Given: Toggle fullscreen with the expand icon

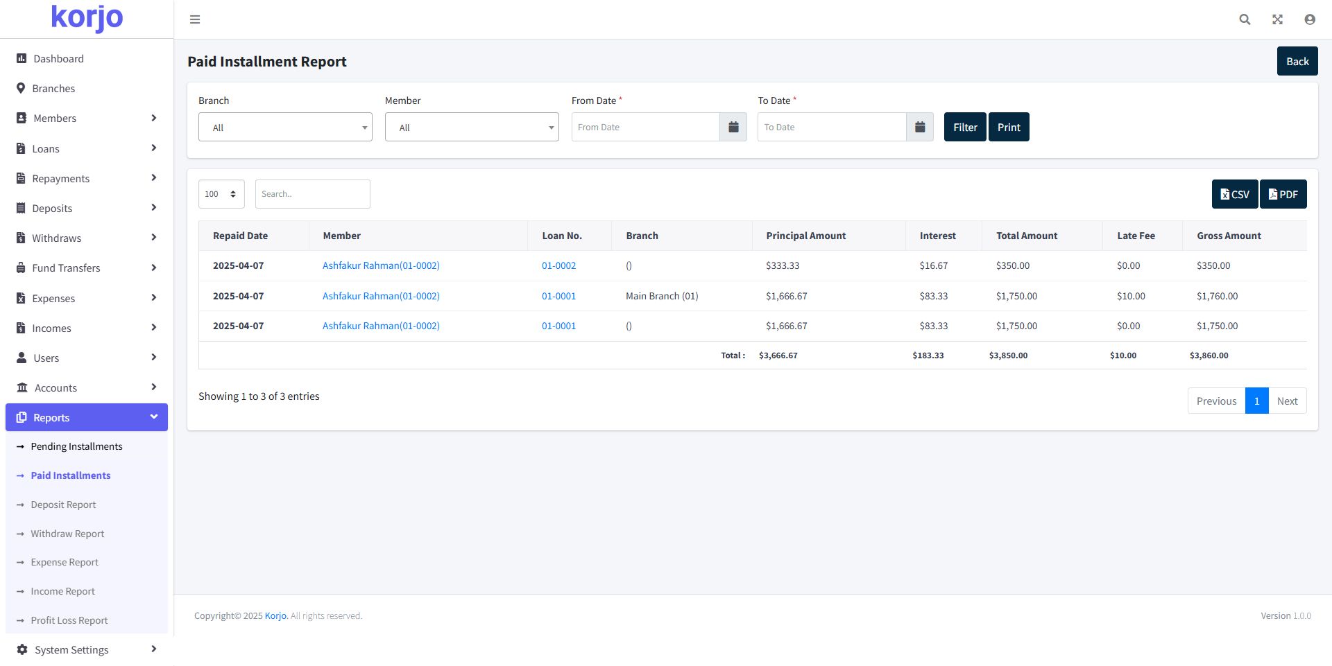Looking at the screenshot, I should [1277, 19].
